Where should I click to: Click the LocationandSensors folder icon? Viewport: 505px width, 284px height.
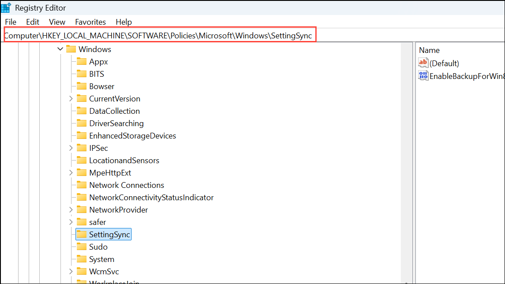coord(82,160)
